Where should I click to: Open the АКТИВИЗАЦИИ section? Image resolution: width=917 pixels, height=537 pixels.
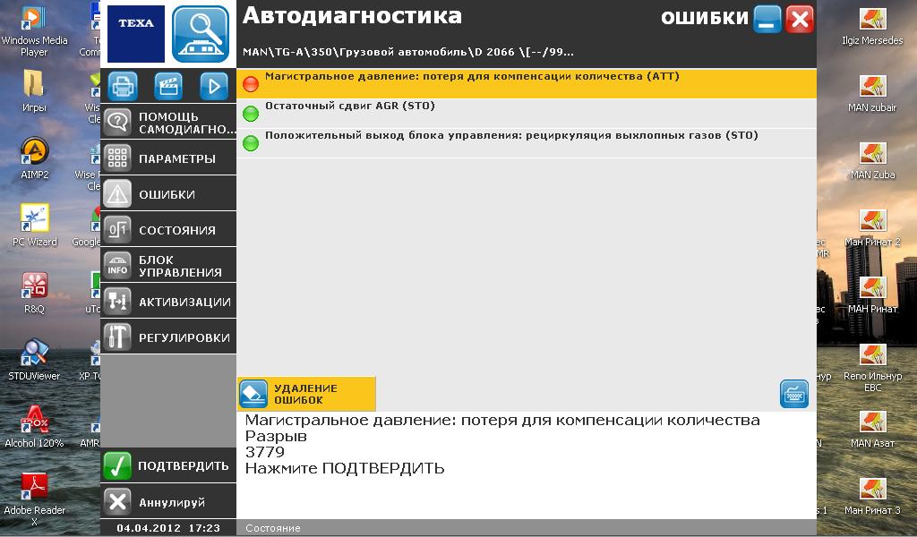tap(168, 301)
